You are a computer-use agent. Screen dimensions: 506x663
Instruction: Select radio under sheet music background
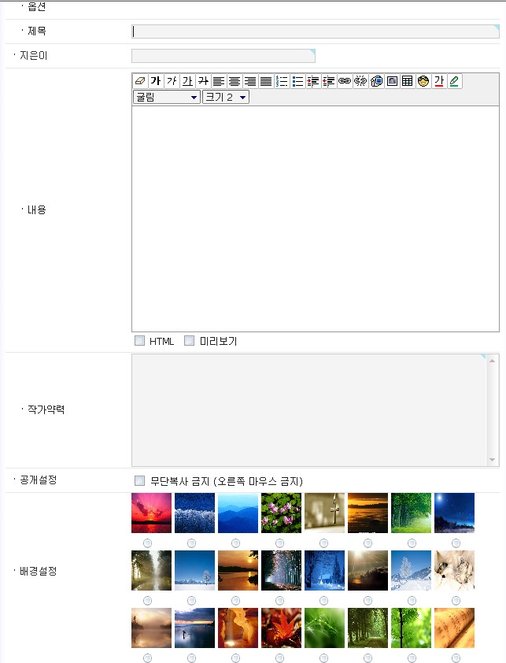pyautogui.click(x=456, y=658)
